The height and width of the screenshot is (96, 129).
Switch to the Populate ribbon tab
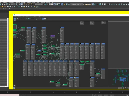tap(5, 9)
